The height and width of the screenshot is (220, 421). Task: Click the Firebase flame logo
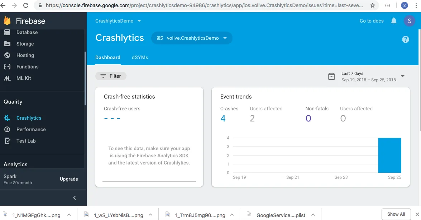point(8,21)
